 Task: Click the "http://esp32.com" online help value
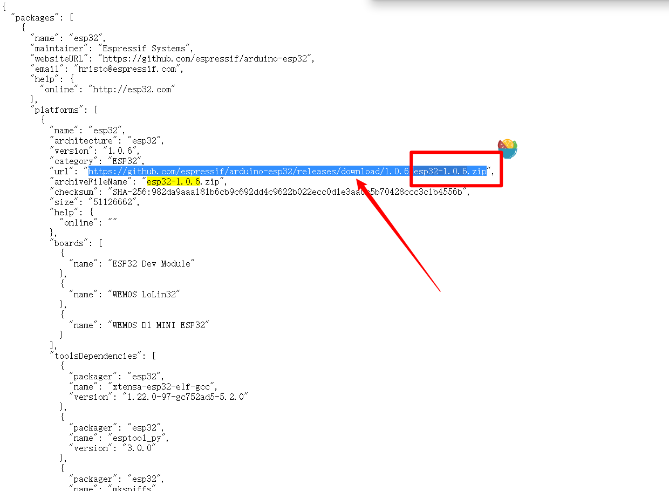132,90
